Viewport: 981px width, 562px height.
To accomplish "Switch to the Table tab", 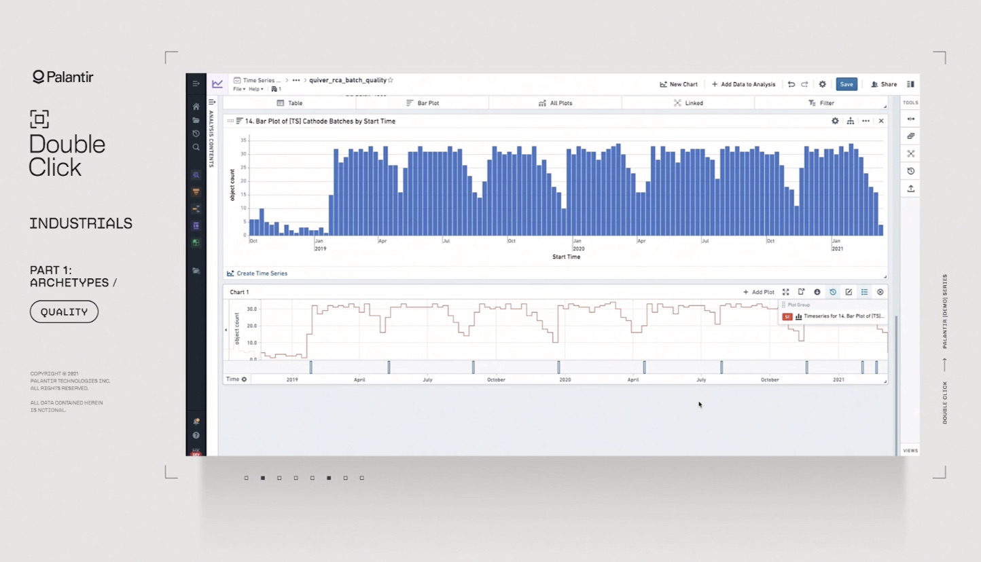I will 290,103.
